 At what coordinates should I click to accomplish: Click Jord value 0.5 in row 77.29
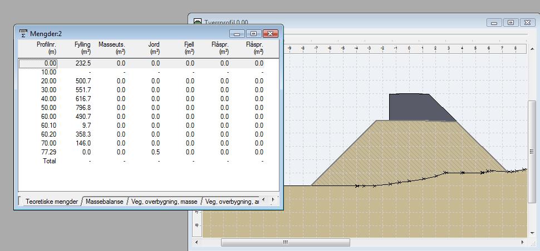tap(156, 152)
